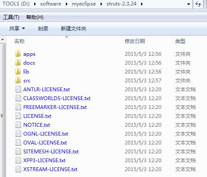Click the SITEMESH-LICENSE.txt file icon
Viewport: 207px width, 177px height.
(x=18, y=152)
